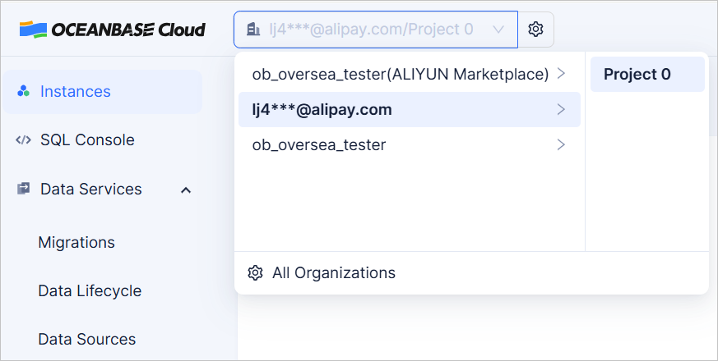Choose the lj4***@alipay.com organization
Screen dimensions: 718x361
(322, 109)
